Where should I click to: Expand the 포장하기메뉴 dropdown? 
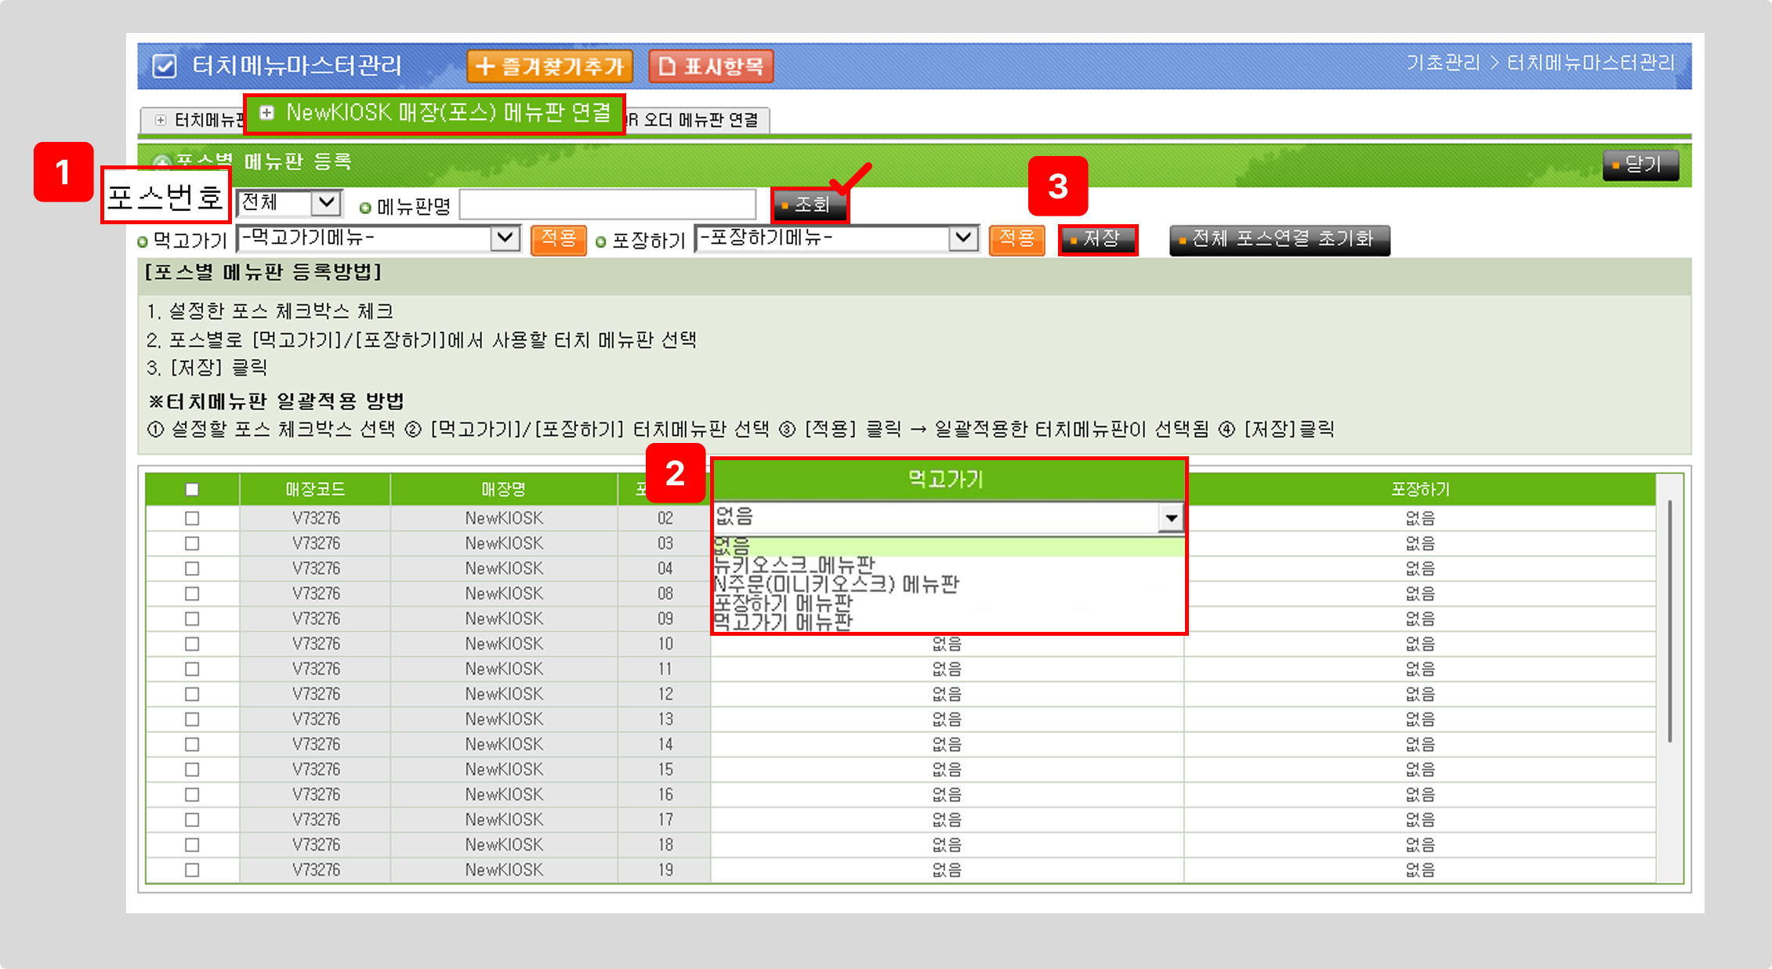962,238
